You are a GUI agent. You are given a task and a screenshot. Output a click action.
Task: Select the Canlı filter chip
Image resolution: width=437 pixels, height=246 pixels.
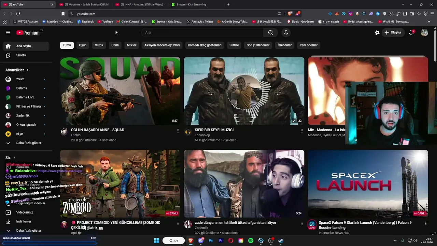[115, 45]
